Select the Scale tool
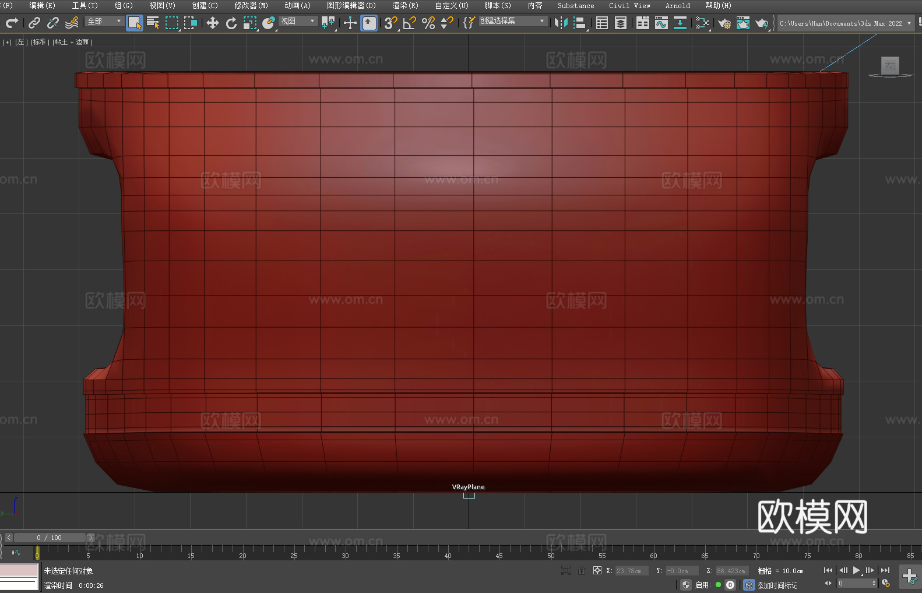Screen dimensions: 922x593 pos(250,23)
